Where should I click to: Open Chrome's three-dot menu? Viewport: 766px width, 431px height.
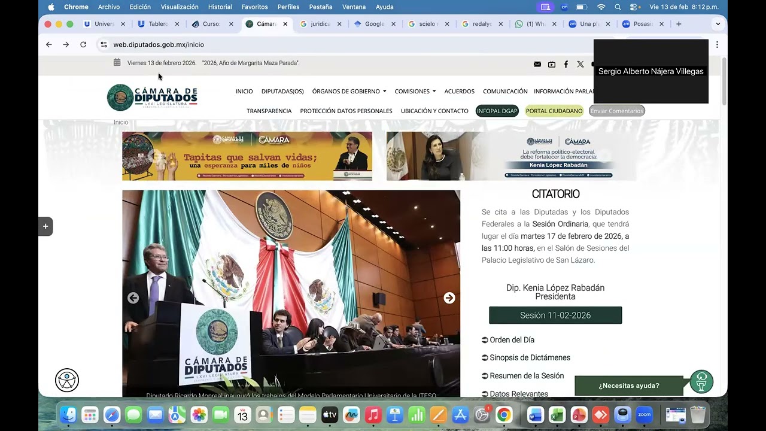(x=717, y=44)
